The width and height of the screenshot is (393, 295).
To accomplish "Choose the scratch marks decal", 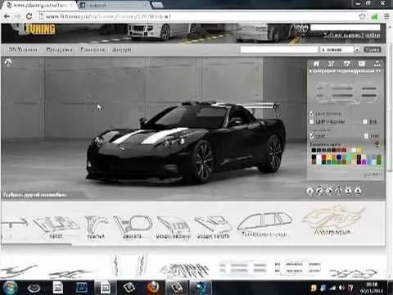I will (x=184, y=270).
